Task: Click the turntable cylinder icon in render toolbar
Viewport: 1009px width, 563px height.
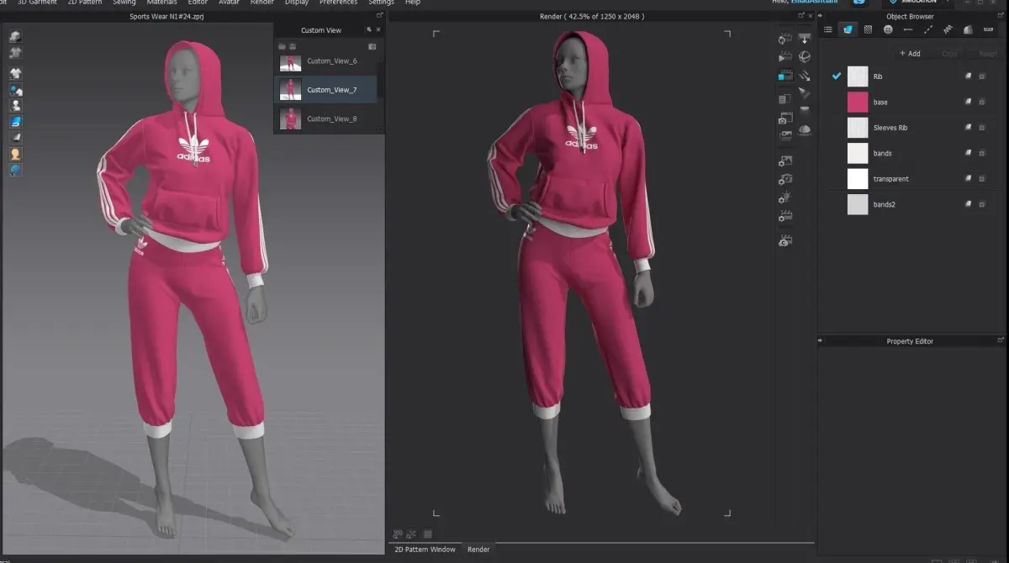Action: pos(805,110)
